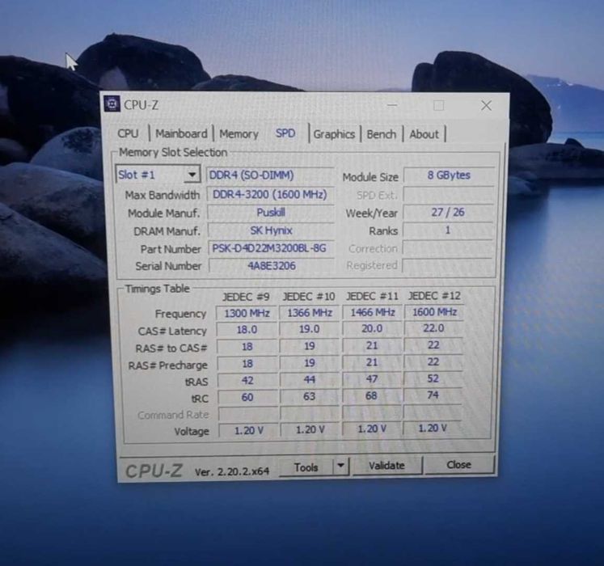Click the empty Registered field
Image resolution: width=604 pixels, height=566 pixels.
click(x=447, y=265)
